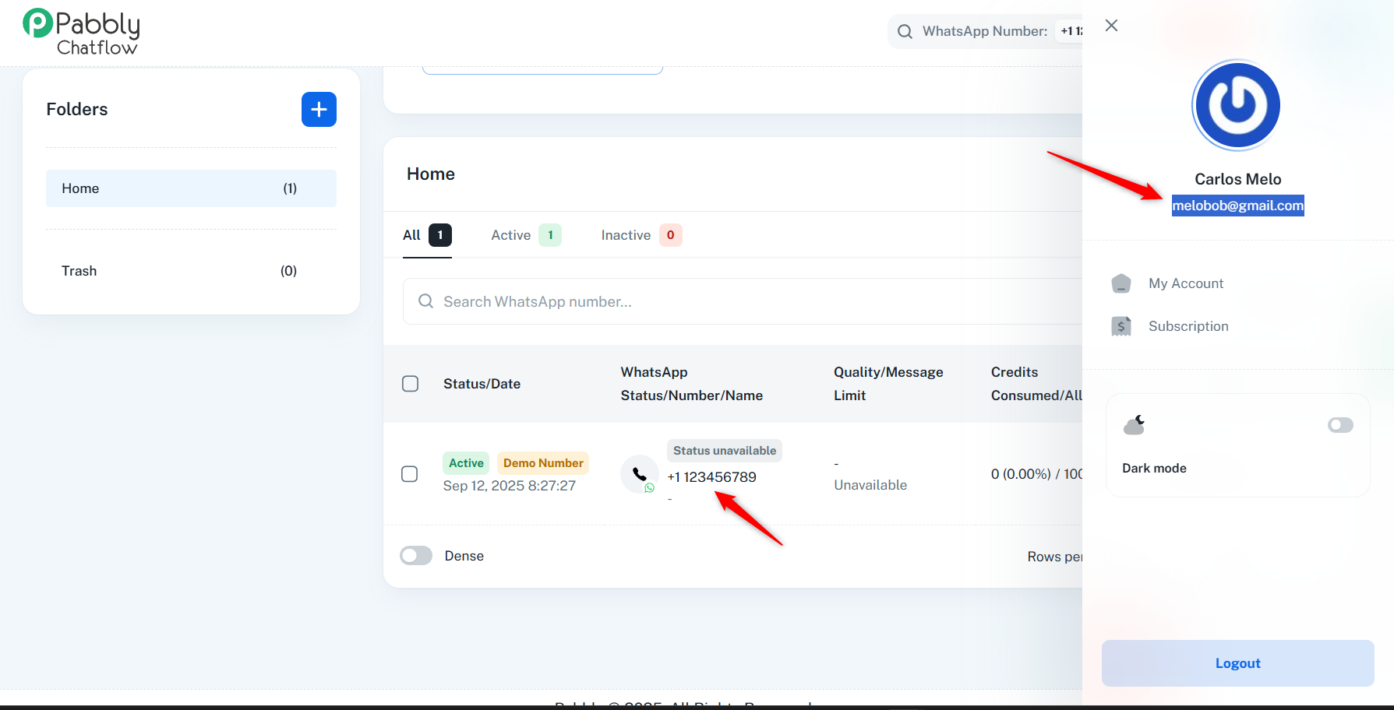Image resolution: width=1394 pixels, height=710 pixels.
Task: Open the Subscription link
Action: coord(1188,326)
